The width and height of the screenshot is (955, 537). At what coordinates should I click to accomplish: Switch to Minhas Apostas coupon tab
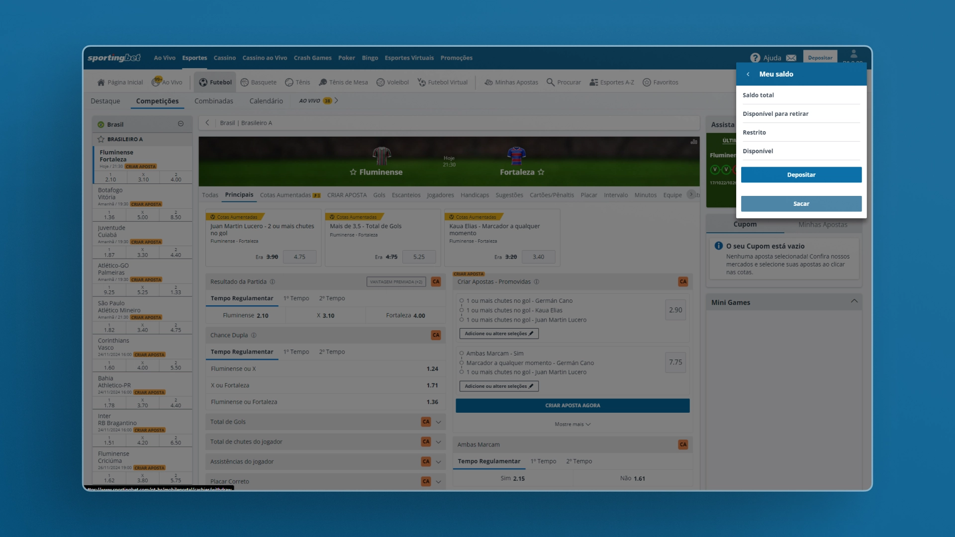(x=823, y=225)
